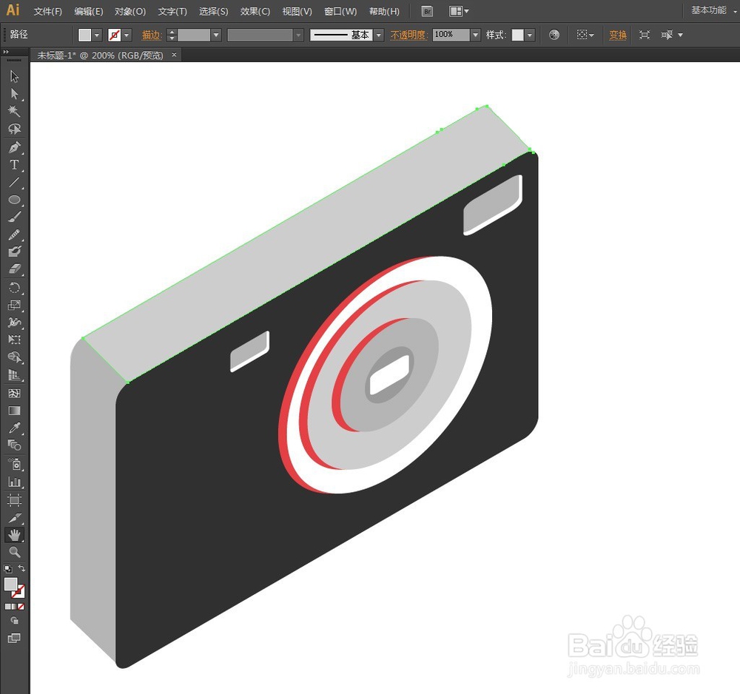This screenshot has width=740, height=694.
Task: Open the stroke weight dropdown
Action: click(x=216, y=35)
